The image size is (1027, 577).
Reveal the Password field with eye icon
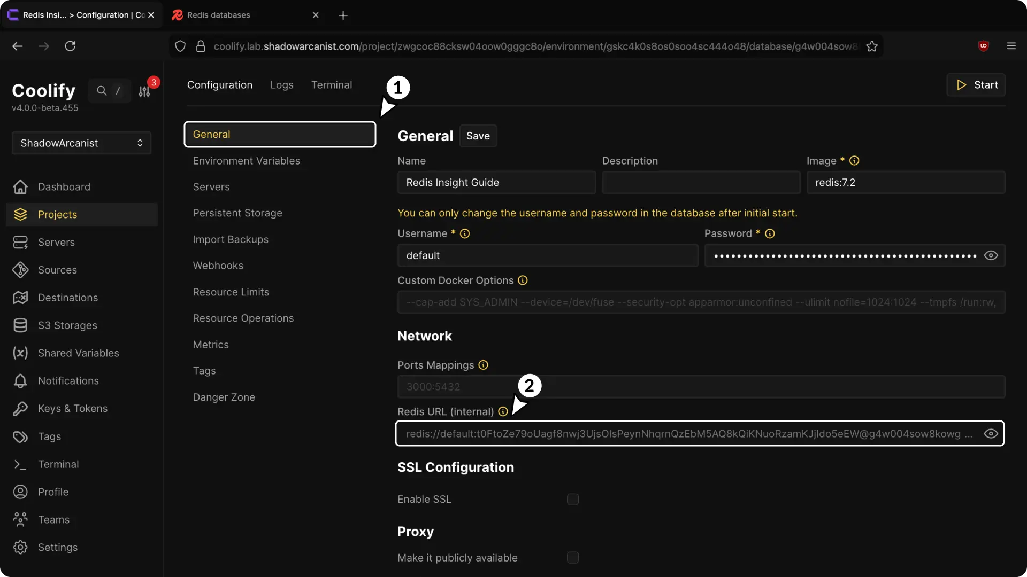click(991, 255)
